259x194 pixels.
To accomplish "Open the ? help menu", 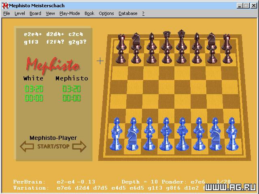I will [x=143, y=13].
